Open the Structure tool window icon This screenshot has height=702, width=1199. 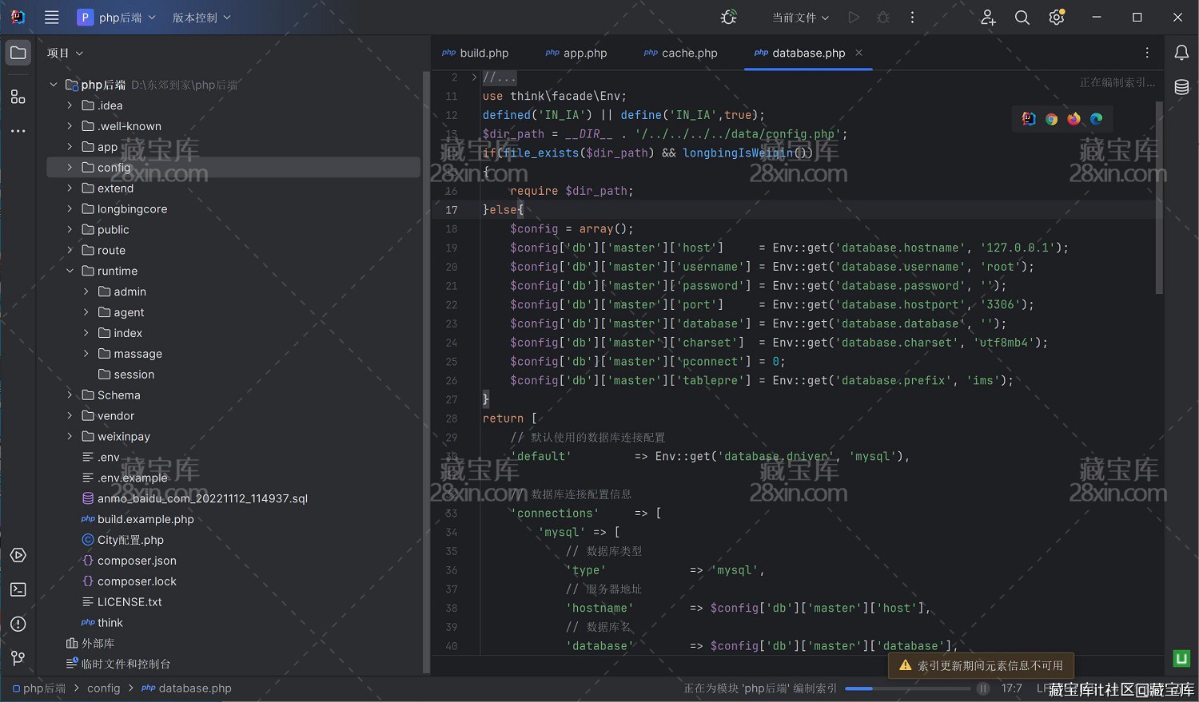click(18, 97)
